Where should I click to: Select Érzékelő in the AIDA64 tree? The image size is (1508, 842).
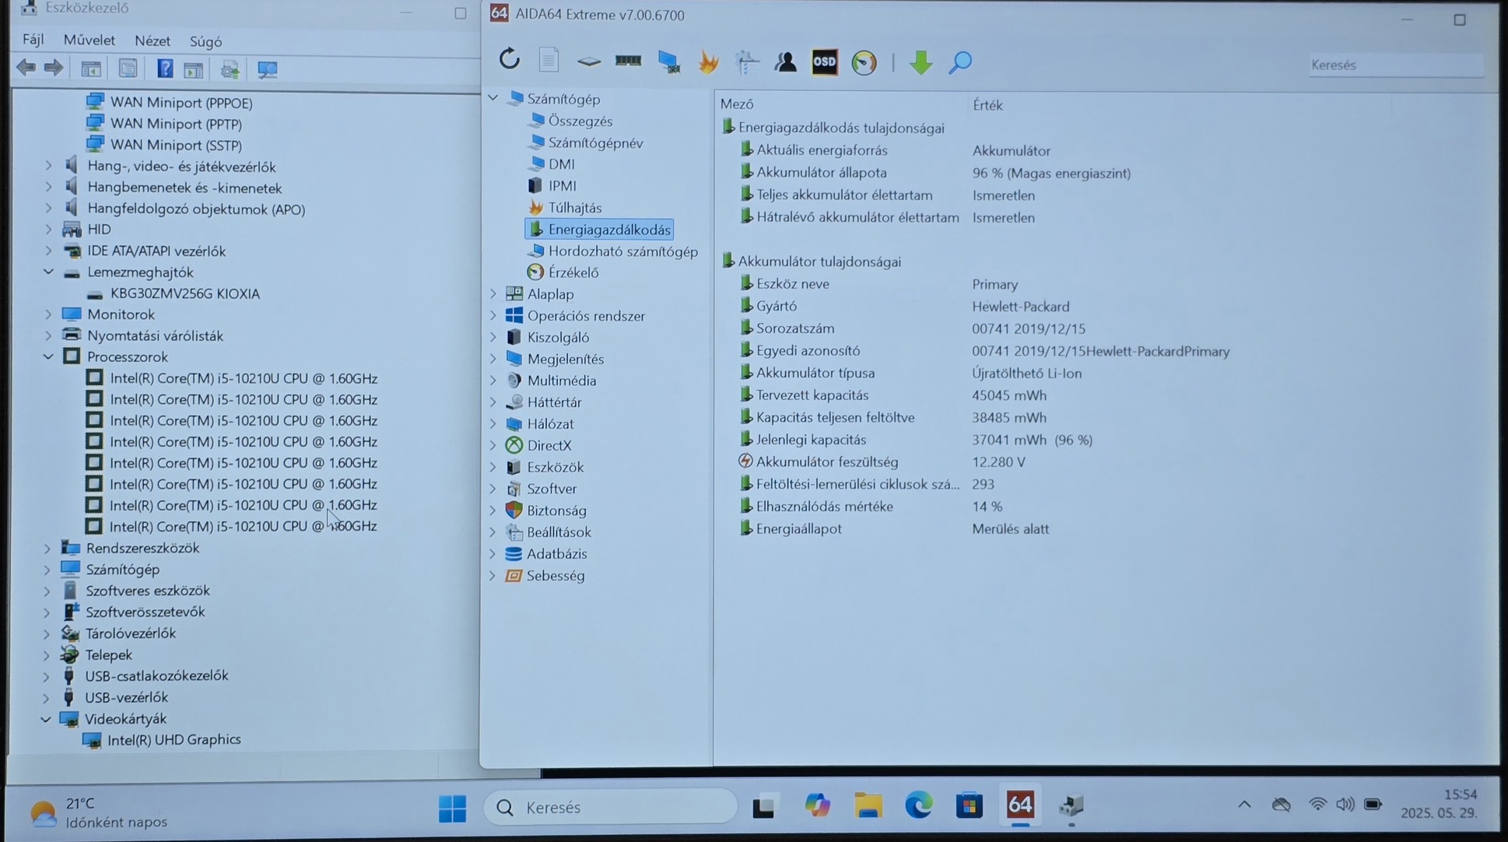click(573, 272)
